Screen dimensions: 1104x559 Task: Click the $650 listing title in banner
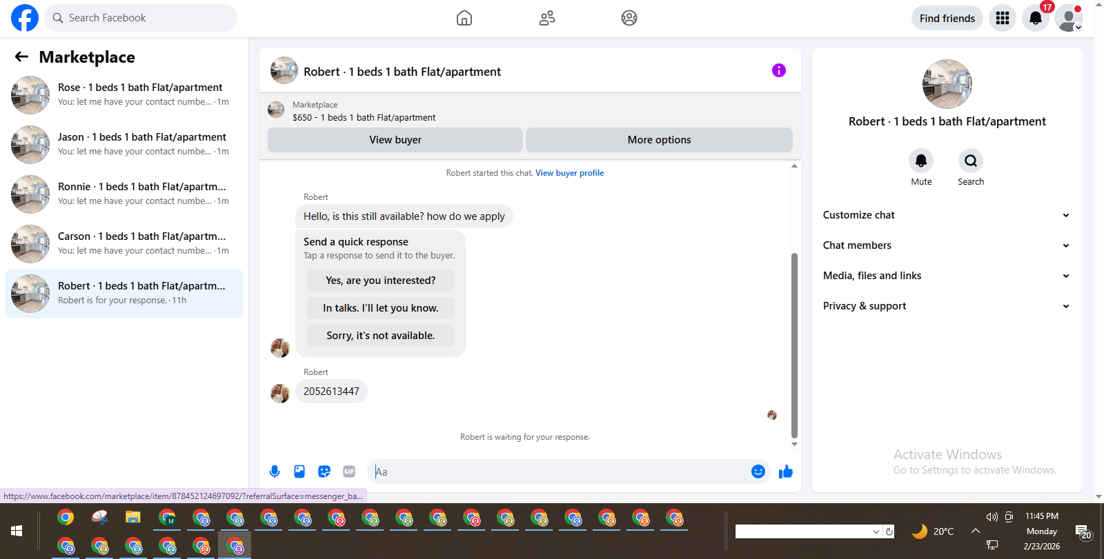[364, 118]
